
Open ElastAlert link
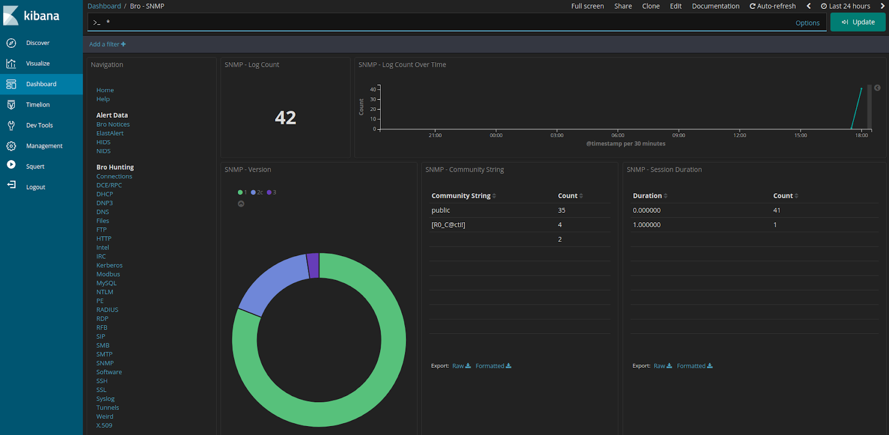click(x=110, y=133)
